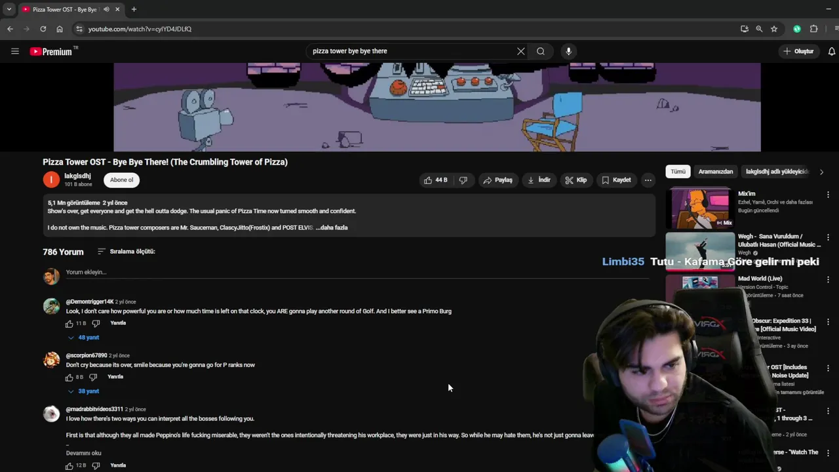Subscribe with Abone ol button
Viewport: 839px width, 472px height.
pos(121,180)
